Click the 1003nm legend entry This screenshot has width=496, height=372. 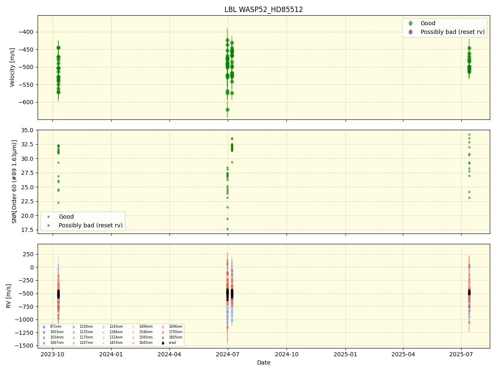point(53,332)
